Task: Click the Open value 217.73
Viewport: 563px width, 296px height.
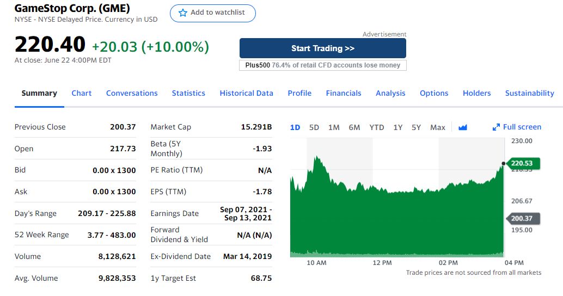Action: pyautogui.click(x=123, y=149)
